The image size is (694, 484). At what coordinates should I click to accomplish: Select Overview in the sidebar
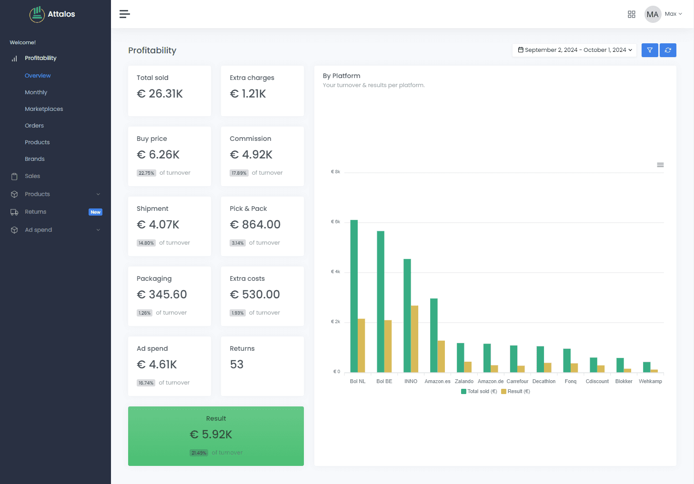[38, 76]
